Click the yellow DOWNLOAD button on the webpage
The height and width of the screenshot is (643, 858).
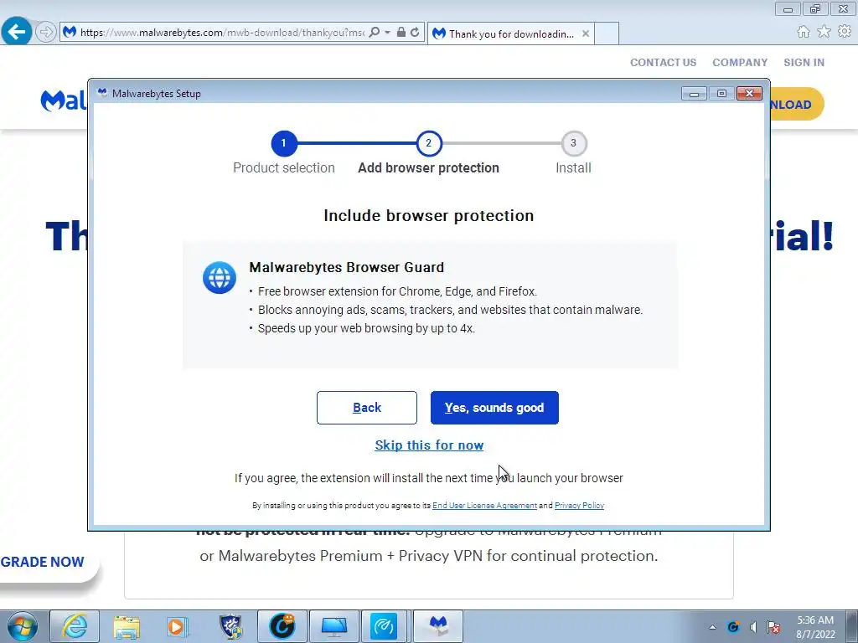coord(796,104)
